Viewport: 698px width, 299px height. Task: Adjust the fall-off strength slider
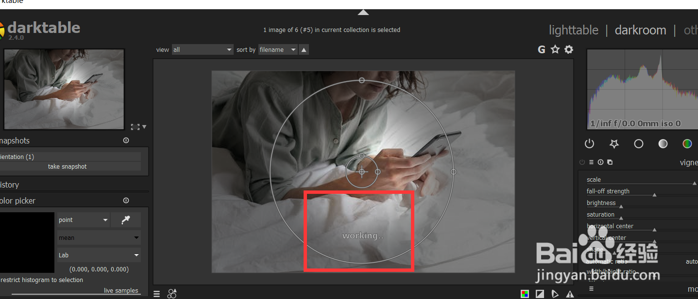coord(641,192)
